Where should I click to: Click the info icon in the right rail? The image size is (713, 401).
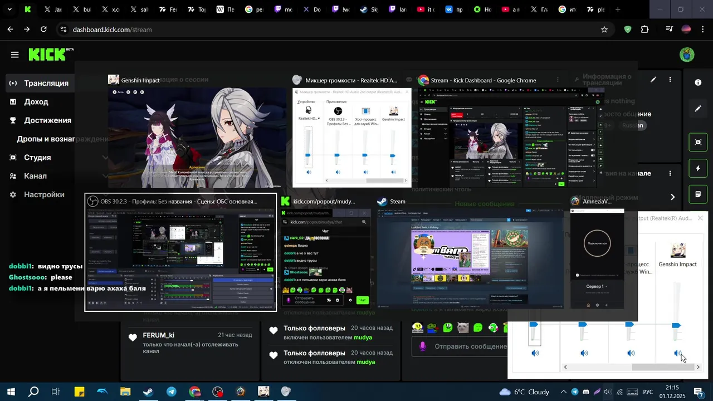coord(698,82)
